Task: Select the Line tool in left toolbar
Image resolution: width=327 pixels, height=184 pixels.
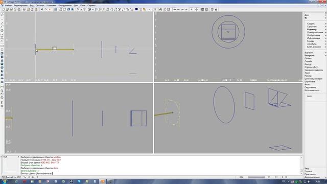Action: tap(2, 23)
